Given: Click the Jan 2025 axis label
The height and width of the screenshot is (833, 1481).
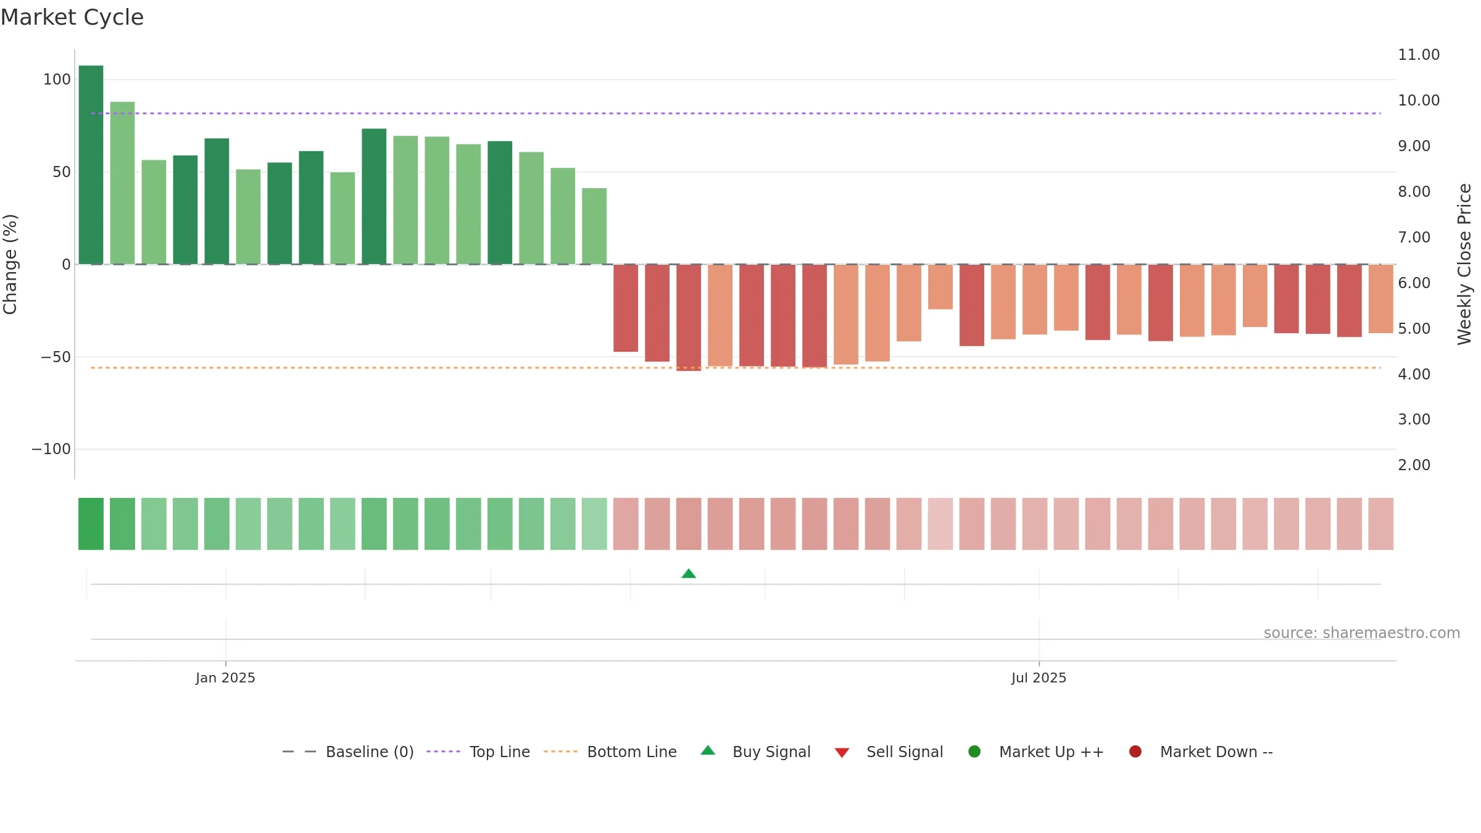Looking at the screenshot, I should click(225, 678).
